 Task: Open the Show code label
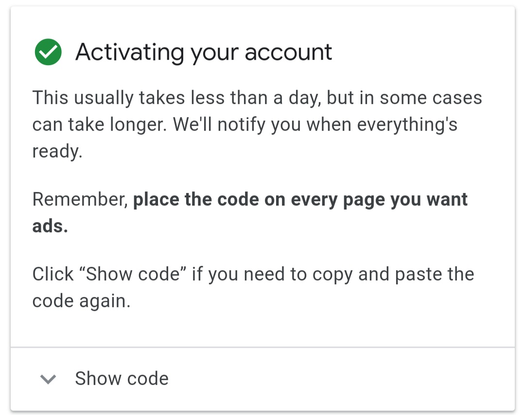pyautogui.click(x=122, y=379)
